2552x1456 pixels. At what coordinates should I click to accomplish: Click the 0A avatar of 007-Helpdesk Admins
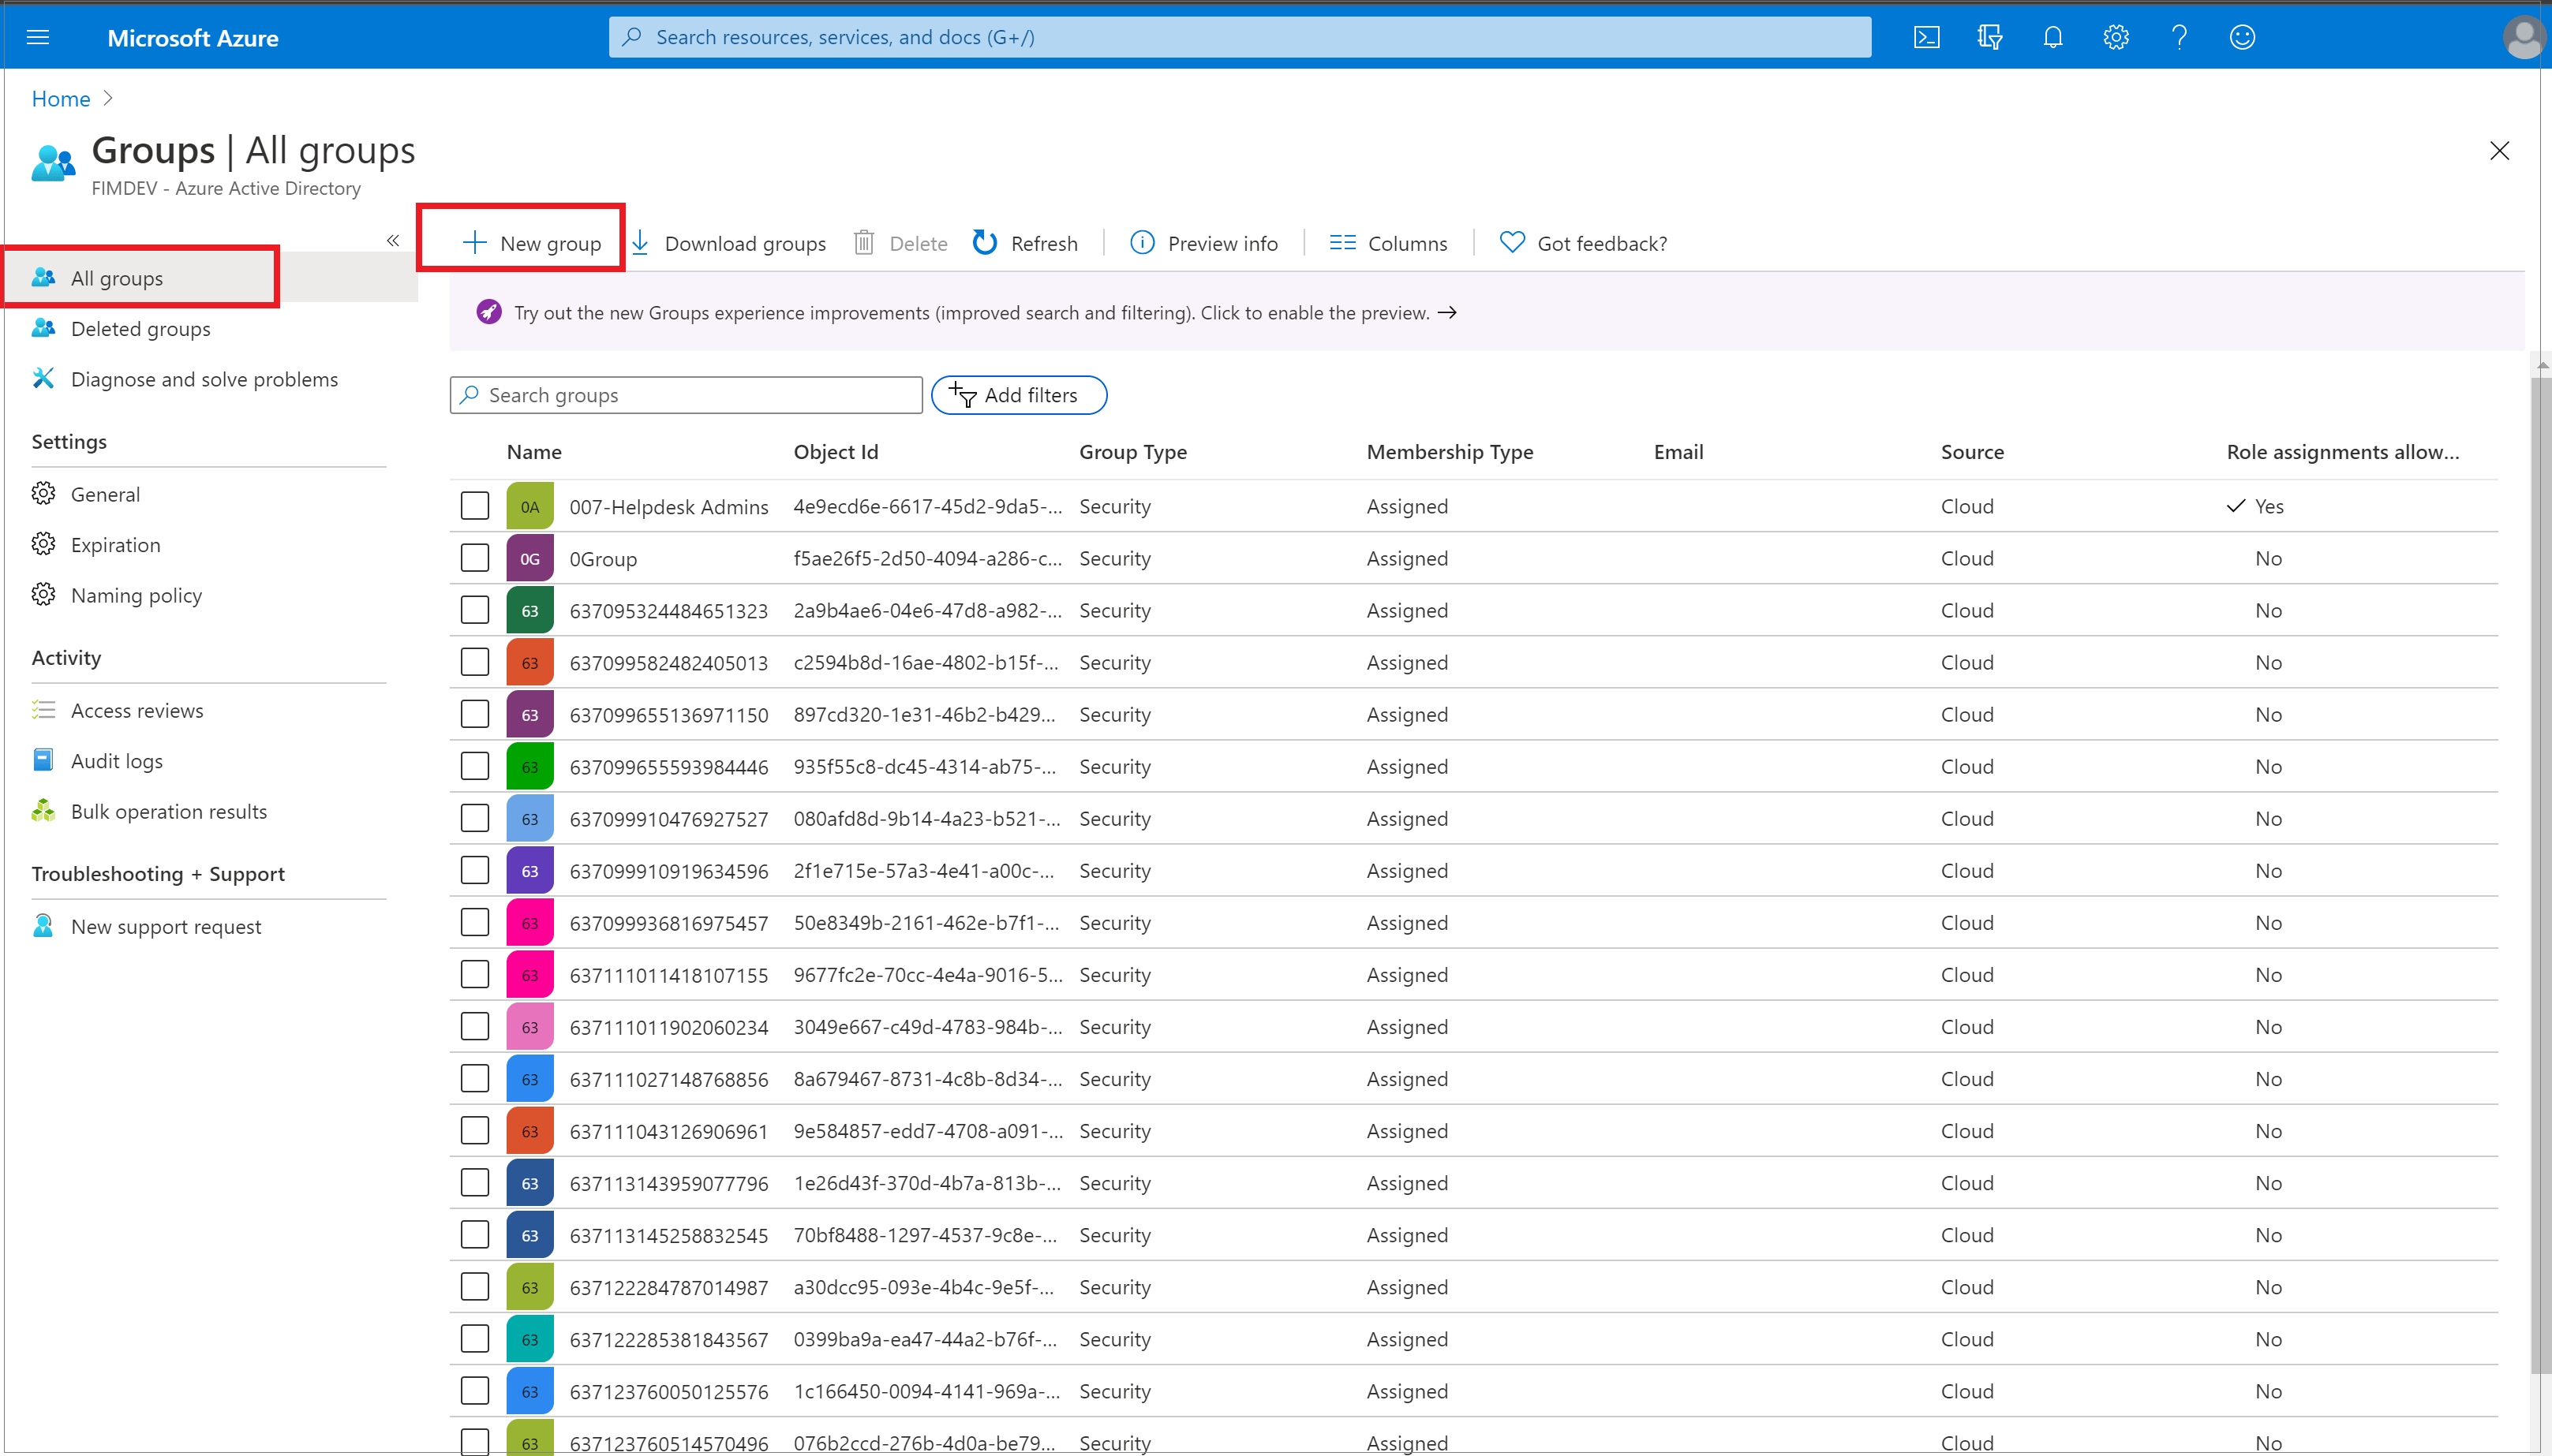coord(530,506)
